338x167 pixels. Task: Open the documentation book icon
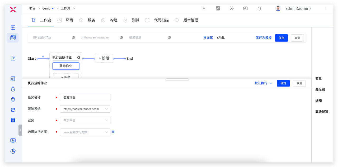pyautogui.click(x=245, y=8)
